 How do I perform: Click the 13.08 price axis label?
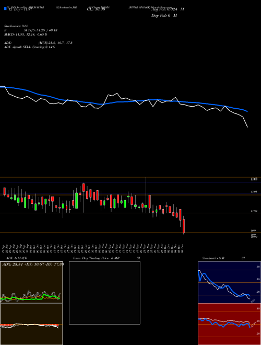tap(254, 192)
